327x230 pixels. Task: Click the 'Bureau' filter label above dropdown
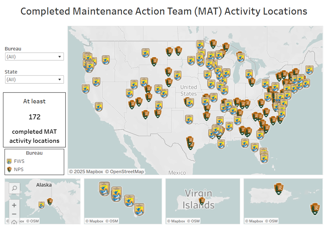tap(13, 49)
